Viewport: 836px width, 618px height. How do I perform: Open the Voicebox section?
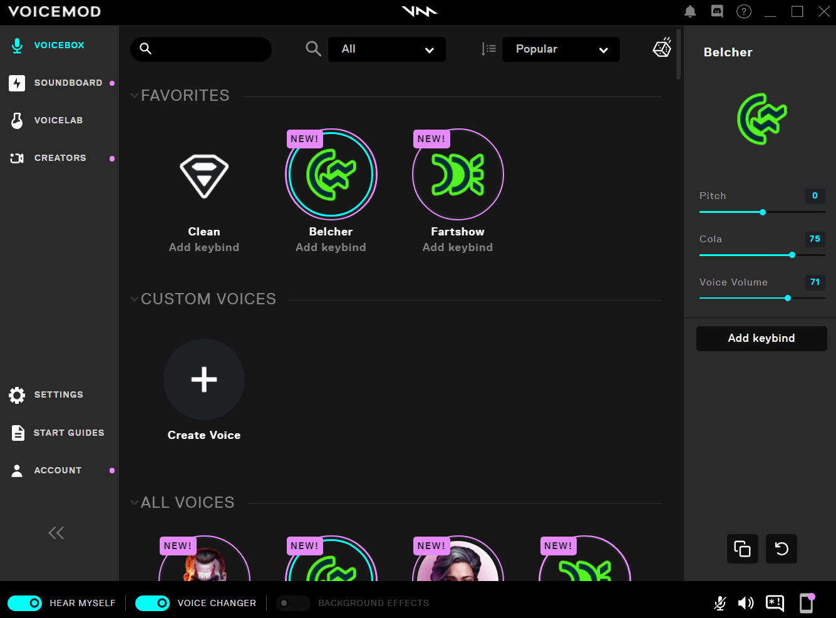pos(59,45)
